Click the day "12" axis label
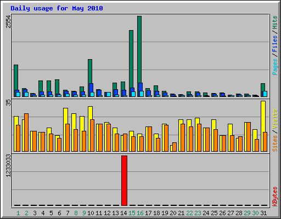The width and height of the screenshot is (281, 219). (107, 213)
